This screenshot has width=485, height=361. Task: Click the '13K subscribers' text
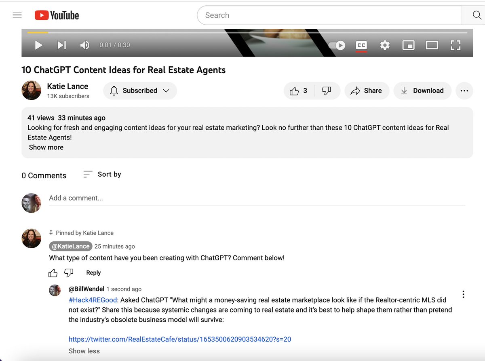(68, 96)
